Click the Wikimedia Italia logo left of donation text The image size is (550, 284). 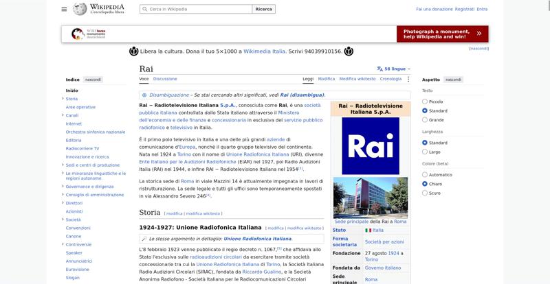[133, 51]
